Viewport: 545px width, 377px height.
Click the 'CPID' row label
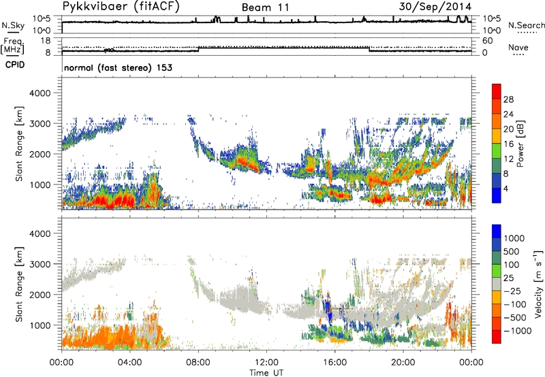point(15,65)
